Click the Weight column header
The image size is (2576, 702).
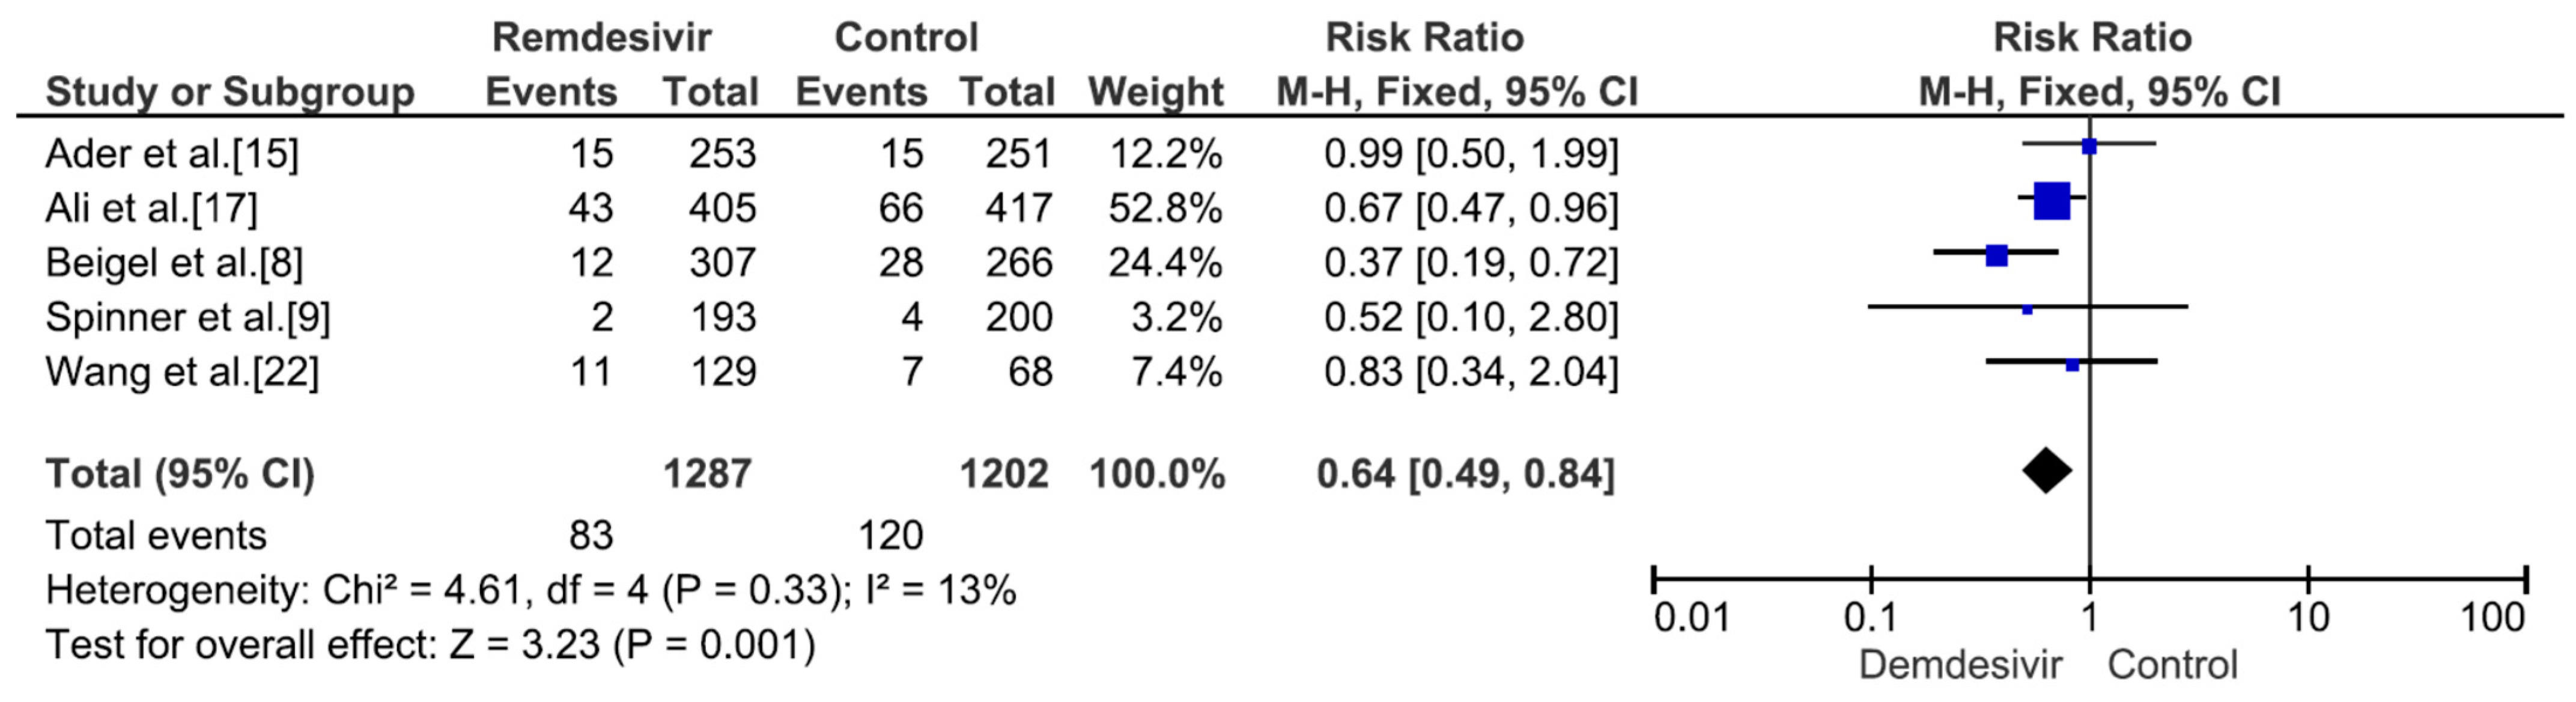pos(1155,92)
